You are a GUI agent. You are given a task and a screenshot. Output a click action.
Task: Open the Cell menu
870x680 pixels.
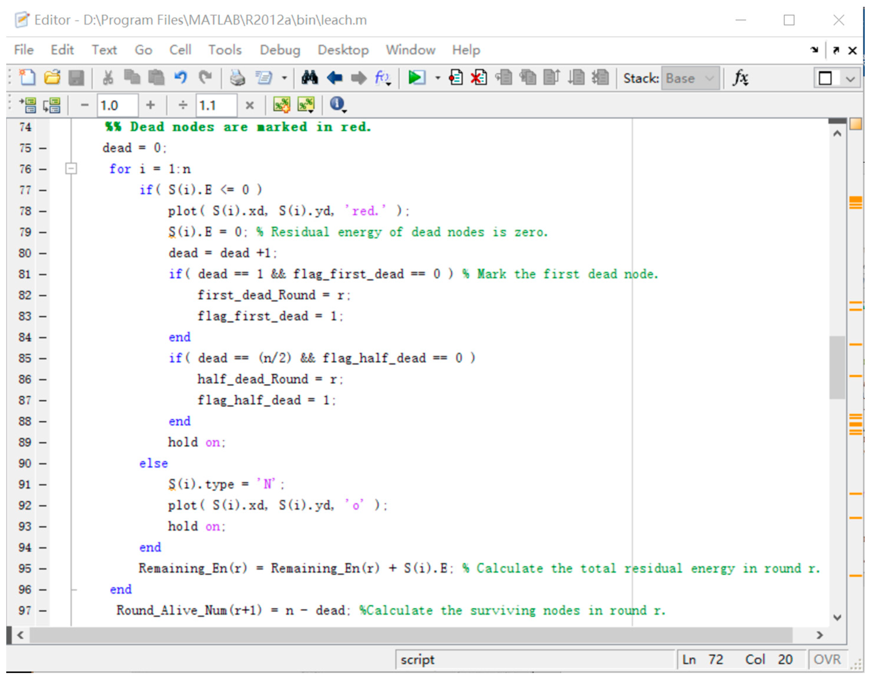pos(180,50)
